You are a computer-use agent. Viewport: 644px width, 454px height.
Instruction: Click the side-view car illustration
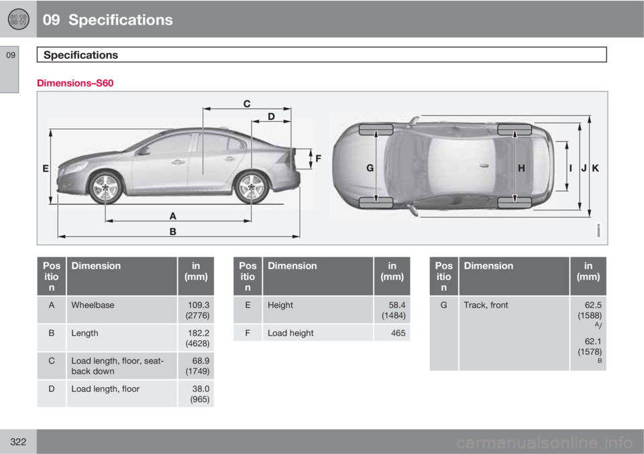178,165
